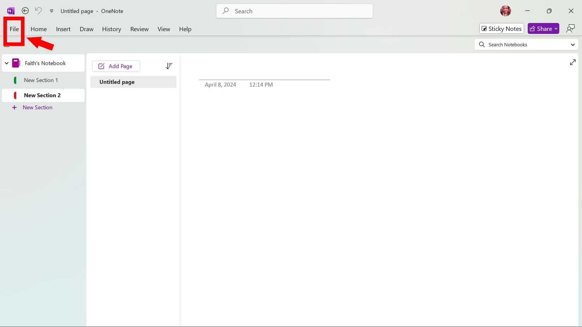Create a section with New Section
Screen dimensions: 582x327
click(37, 107)
